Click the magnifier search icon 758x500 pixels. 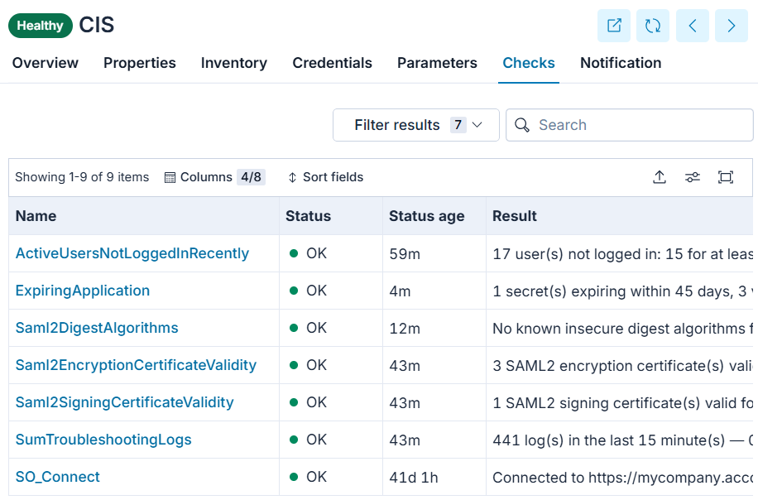coord(522,125)
